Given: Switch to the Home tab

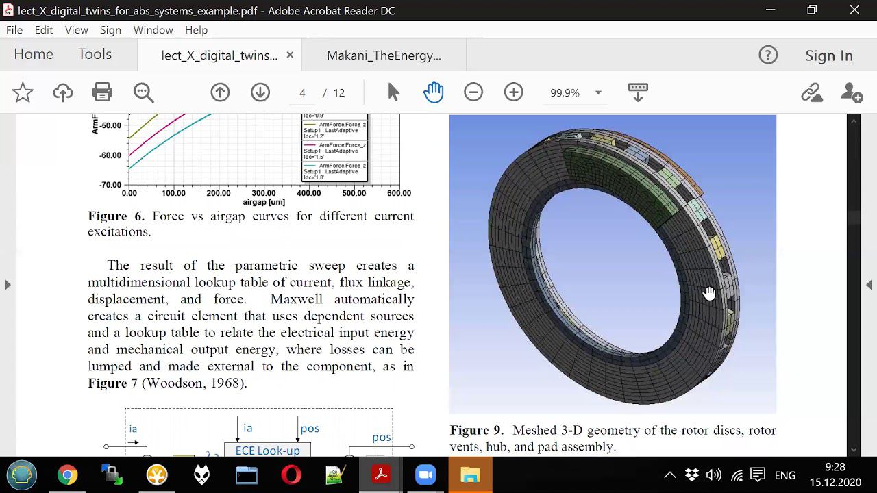Looking at the screenshot, I should (34, 55).
